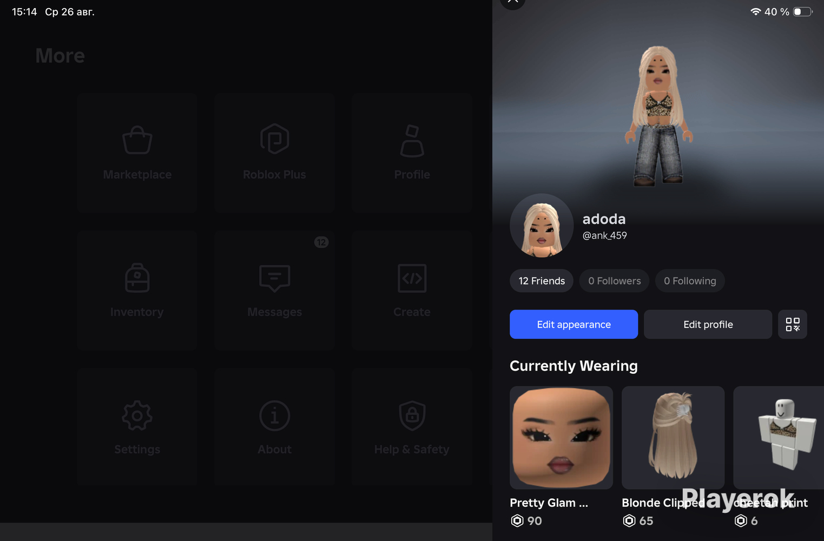Open the Create code icon
Image resolution: width=824 pixels, height=541 pixels.
(412, 278)
